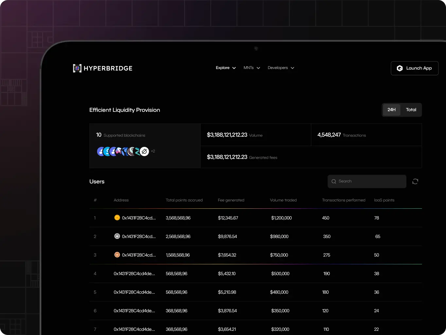Click the volume value $350,000
446x335 pixels.
tap(280, 311)
